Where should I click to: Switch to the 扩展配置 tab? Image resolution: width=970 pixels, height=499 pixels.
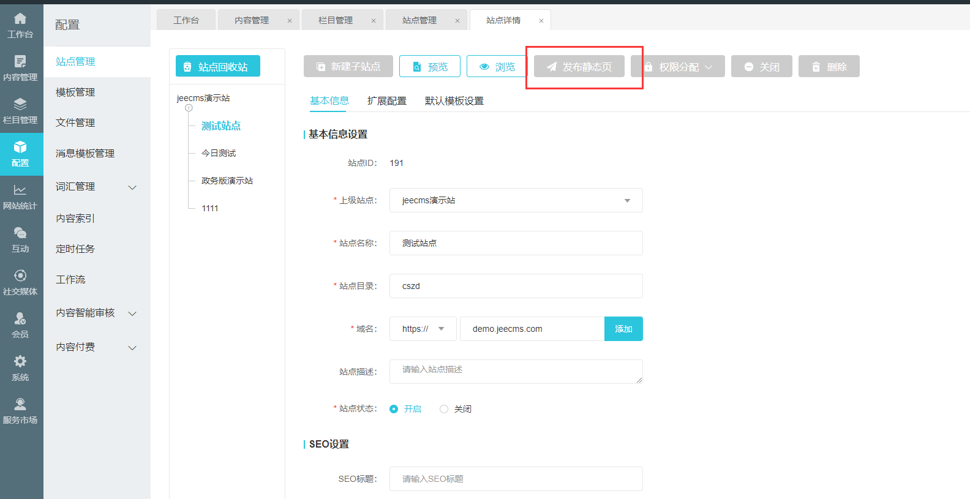pos(386,101)
